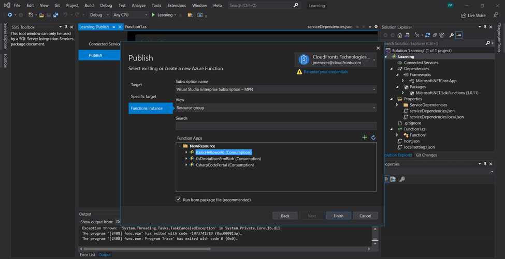Click the Pending Changes Filter clock icon
Image resolution: width=505 pixels, height=259 pixels.
(417, 35)
